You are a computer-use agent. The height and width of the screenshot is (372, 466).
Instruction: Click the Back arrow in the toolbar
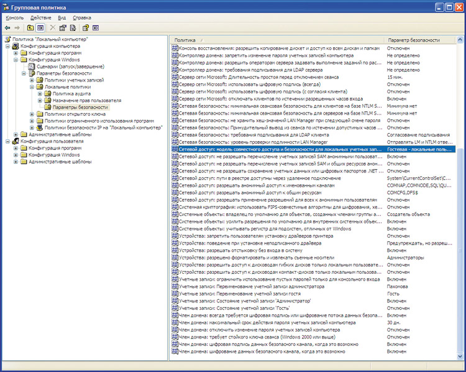pyautogui.click(x=7, y=28)
